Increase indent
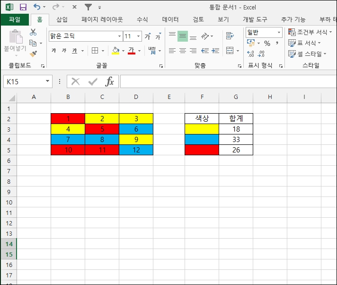The height and width of the screenshot is (285, 337). pos(215,51)
